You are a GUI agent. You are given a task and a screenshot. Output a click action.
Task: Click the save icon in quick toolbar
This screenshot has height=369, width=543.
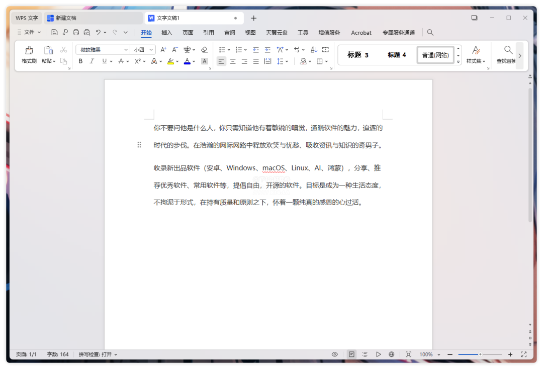(x=54, y=33)
